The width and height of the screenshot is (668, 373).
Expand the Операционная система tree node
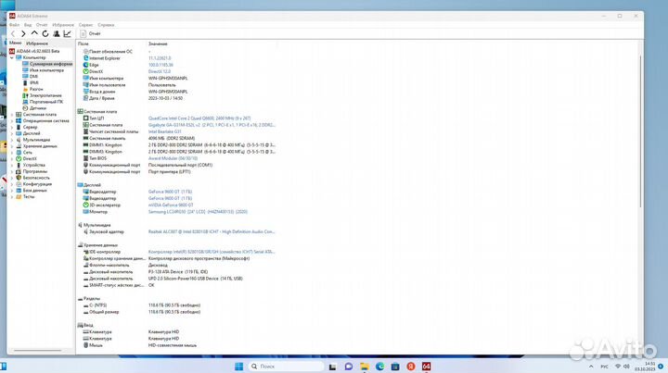(12, 120)
